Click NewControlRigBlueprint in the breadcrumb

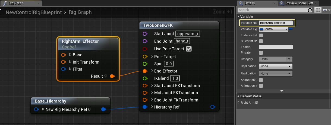pos(34,12)
